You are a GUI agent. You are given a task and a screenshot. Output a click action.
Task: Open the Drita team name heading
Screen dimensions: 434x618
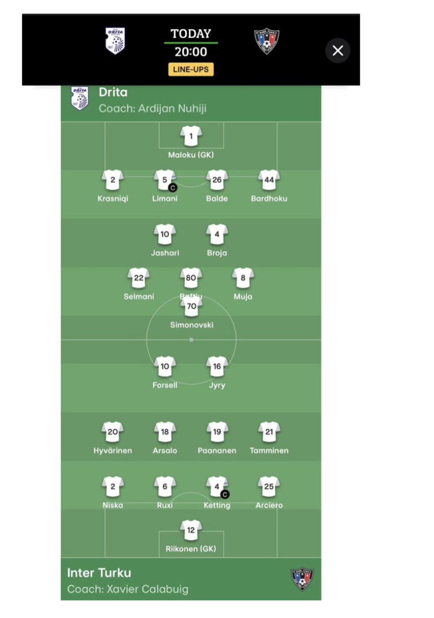pos(113,92)
